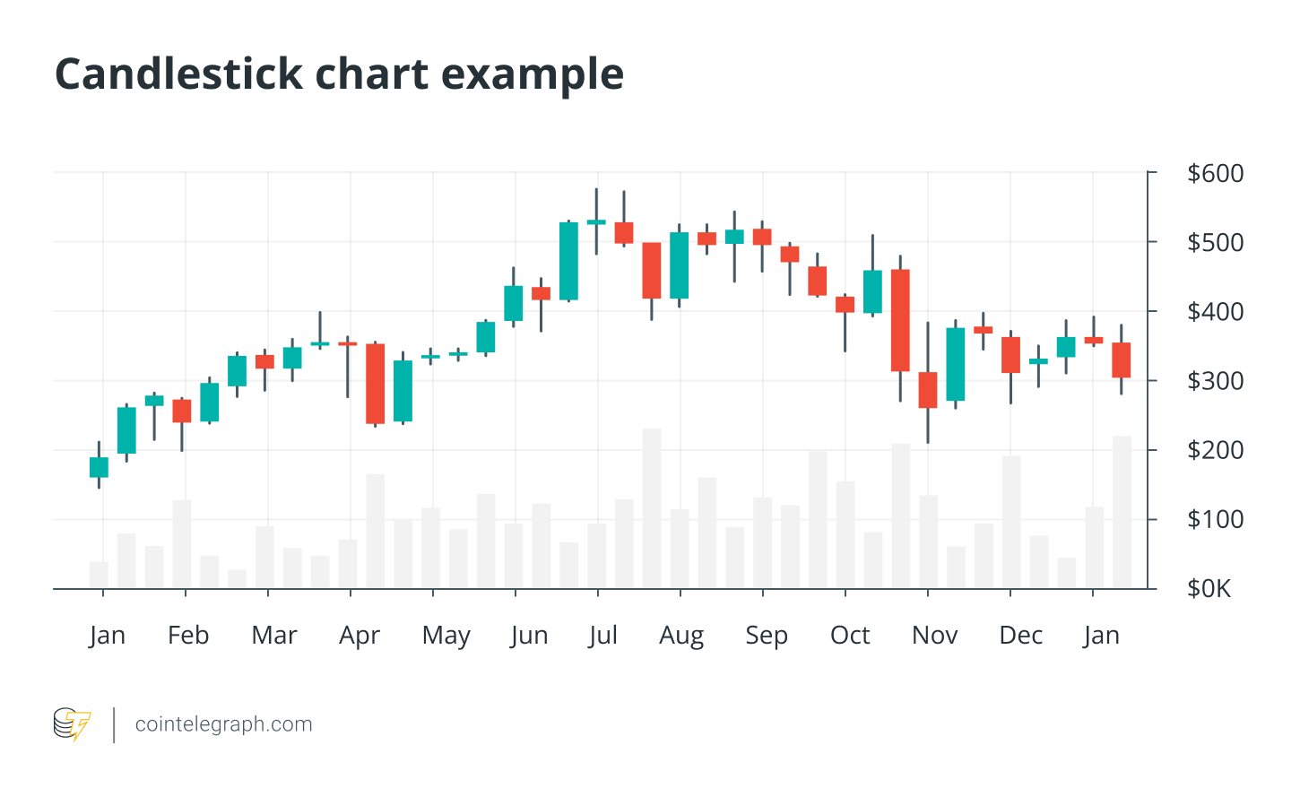Select the large red candle in April

(375, 384)
